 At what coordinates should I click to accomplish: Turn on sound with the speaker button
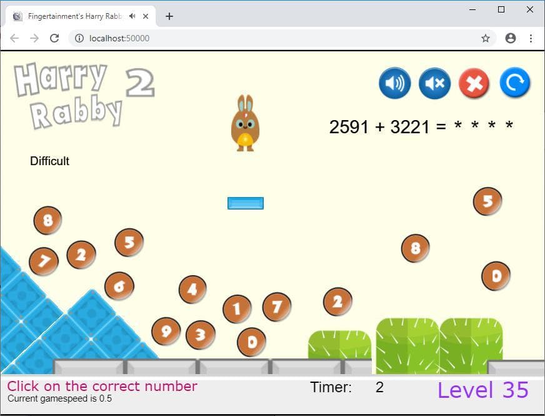click(395, 83)
